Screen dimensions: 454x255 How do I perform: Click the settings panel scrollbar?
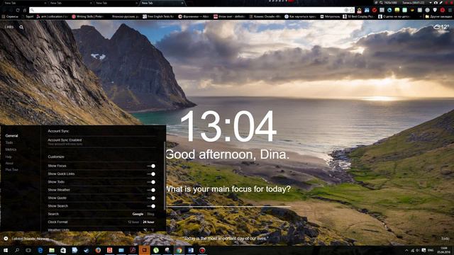click(x=165, y=176)
